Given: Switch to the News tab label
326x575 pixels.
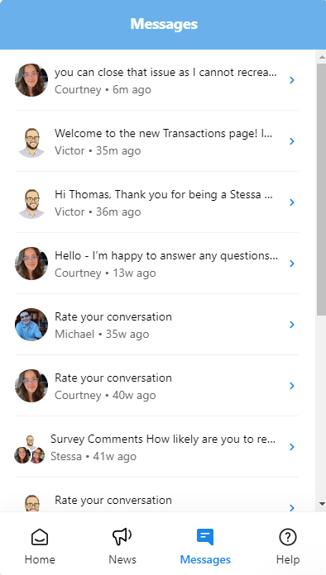Looking at the screenshot, I should coord(122,559).
